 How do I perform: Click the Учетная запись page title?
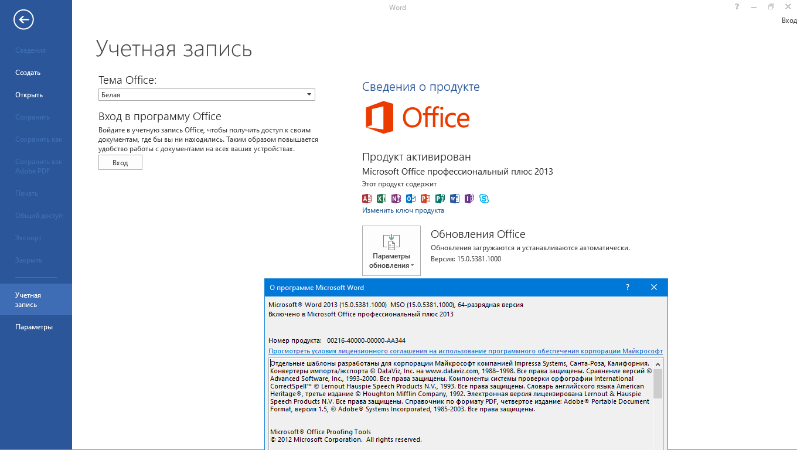click(x=174, y=49)
